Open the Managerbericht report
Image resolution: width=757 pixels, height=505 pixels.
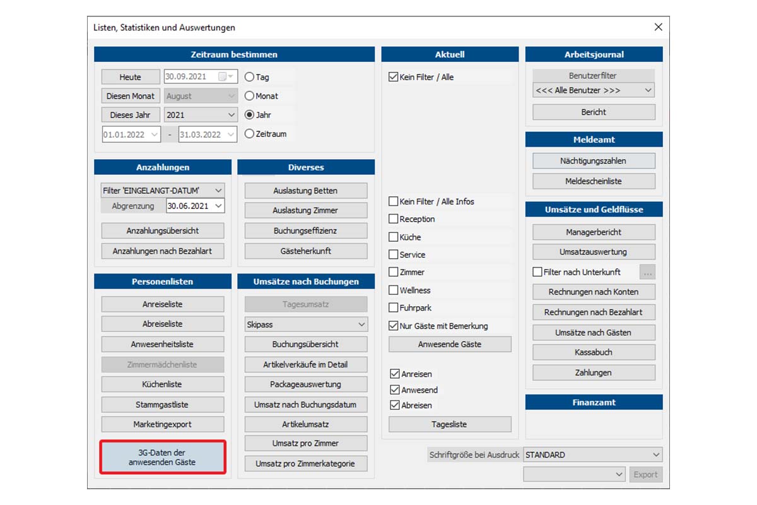coord(594,232)
